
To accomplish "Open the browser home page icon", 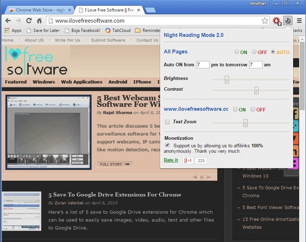I will 40,21.
